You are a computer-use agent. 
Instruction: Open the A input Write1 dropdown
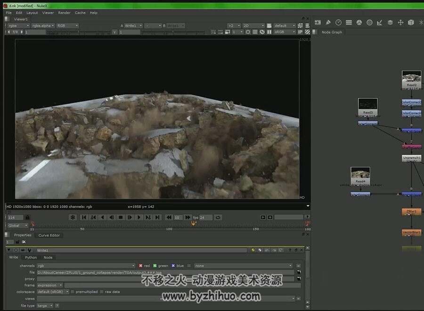[x=133, y=26]
